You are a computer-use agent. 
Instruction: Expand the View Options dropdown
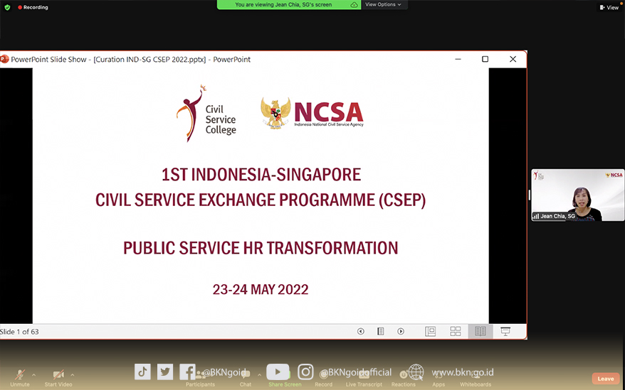tap(383, 4)
